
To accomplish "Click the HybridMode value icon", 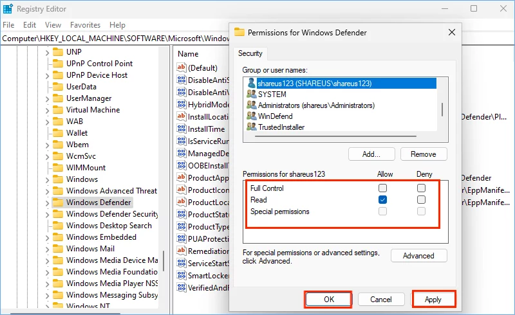I will (182, 104).
